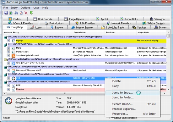This screenshot has width=173, height=122.
Task: Switch to the Logon tab
Action: (x=36, y=28)
